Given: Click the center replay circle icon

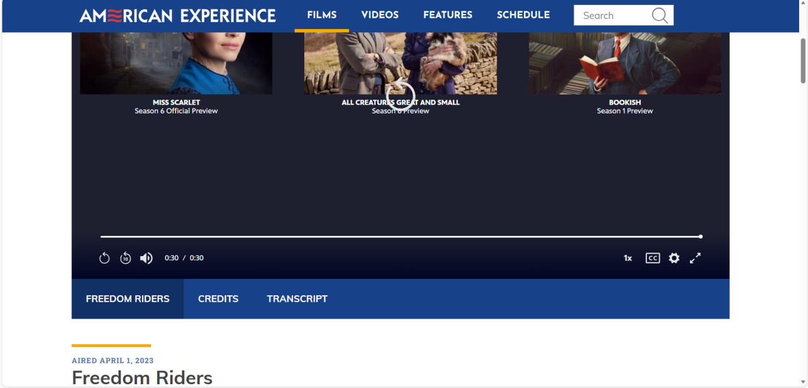Looking at the screenshot, I should click(401, 96).
